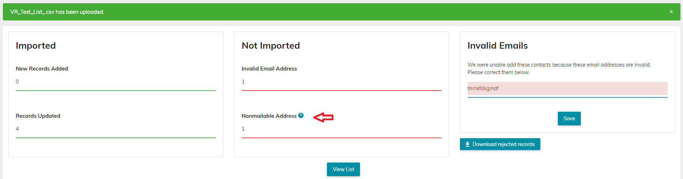Select the Records Updated count of 4
Image resolution: width=683 pixels, height=179 pixels.
pyautogui.click(x=17, y=129)
